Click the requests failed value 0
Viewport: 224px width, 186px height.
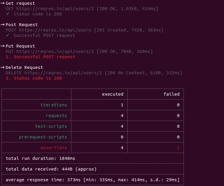[178, 116]
